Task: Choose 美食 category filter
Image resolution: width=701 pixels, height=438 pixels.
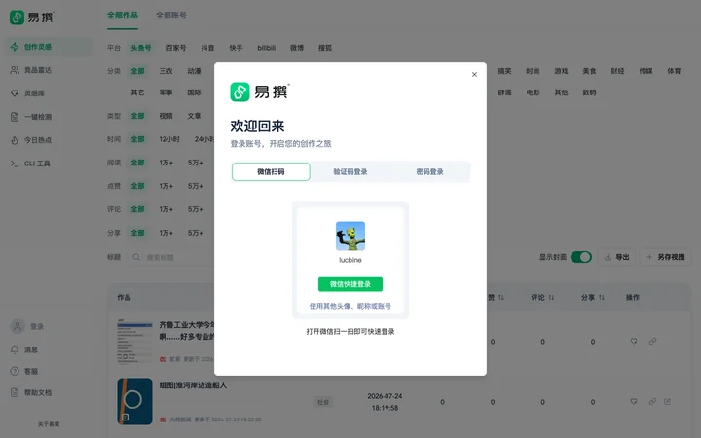Action: (589, 71)
